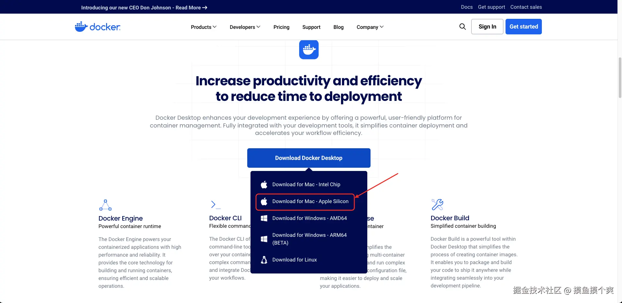
Task: Click the Docker Engine nodes icon
Action: 105,205
